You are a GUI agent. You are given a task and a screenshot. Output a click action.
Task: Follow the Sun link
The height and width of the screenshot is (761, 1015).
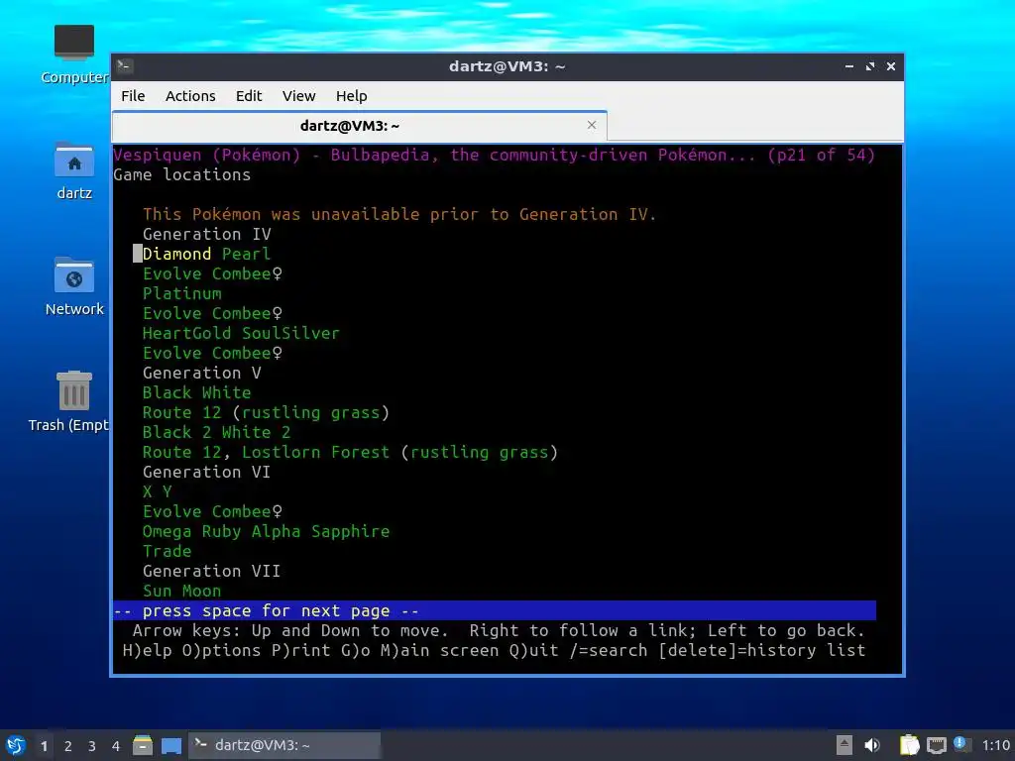(158, 591)
